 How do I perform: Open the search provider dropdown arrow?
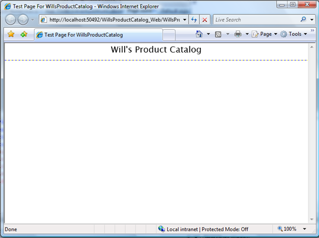click(312, 20)
